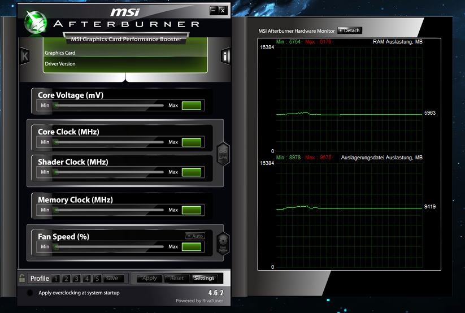Viewport: 465px width, 313px height.
Task: Click the Memory Clock (MHz) label
Action: pos(75,200)
